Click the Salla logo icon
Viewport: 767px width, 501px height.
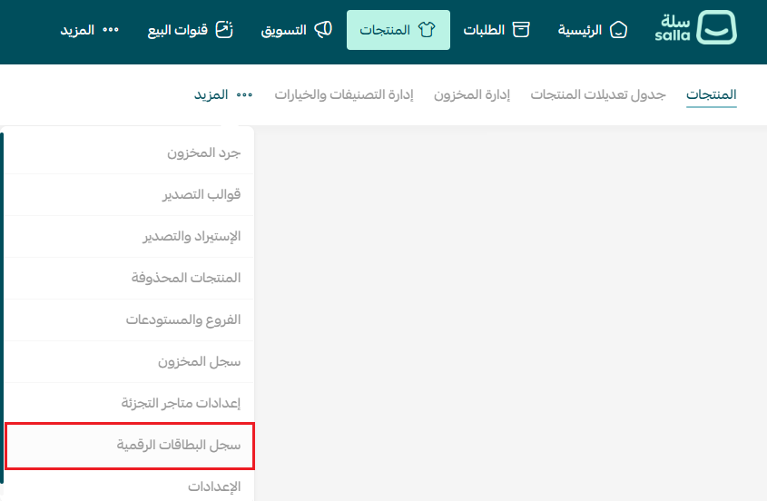716,27
